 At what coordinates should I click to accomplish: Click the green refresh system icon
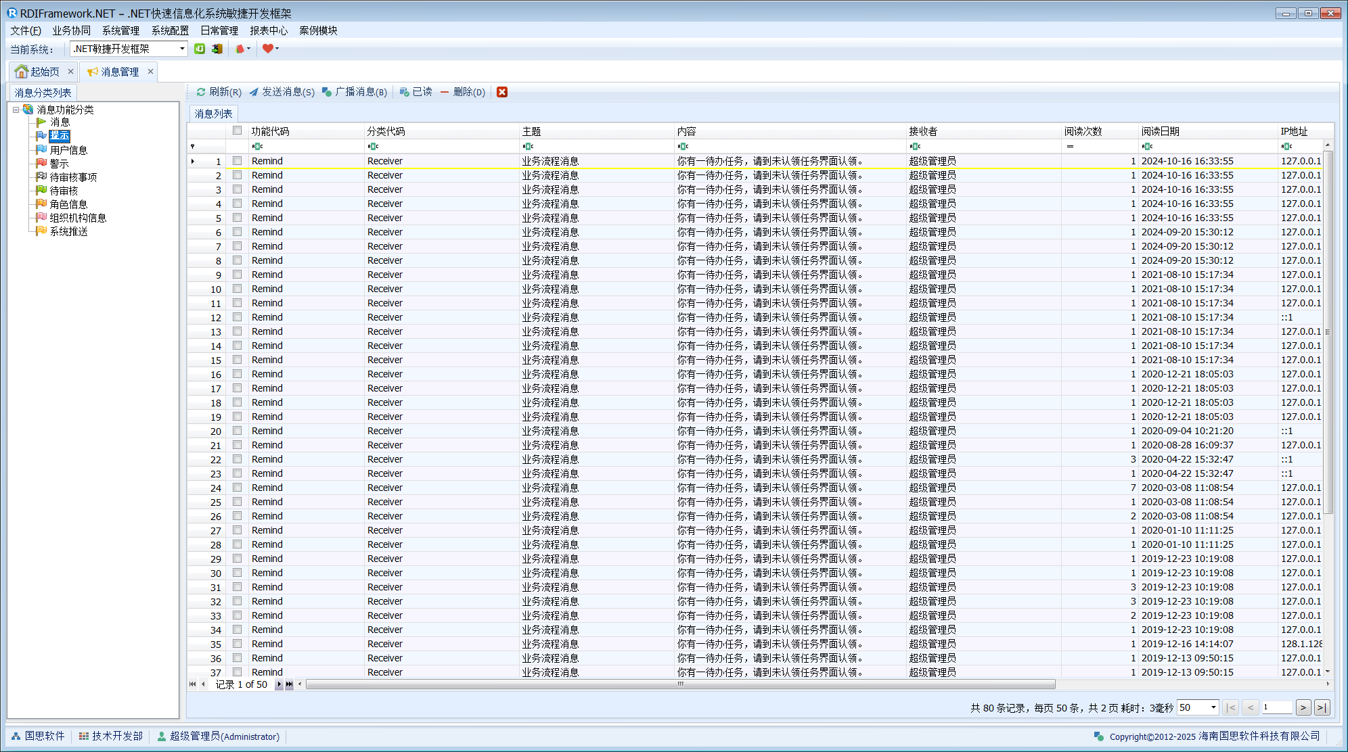(x=200, y=49)
